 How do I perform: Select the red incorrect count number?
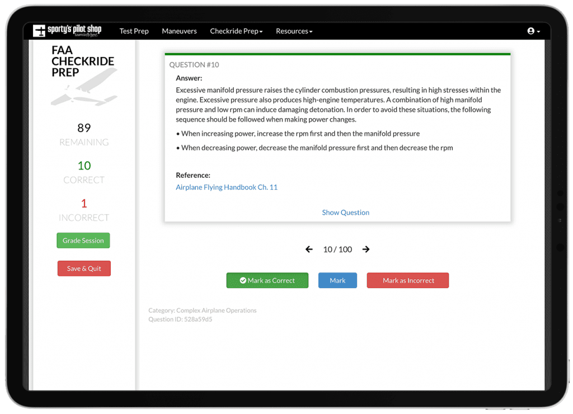point(84,204)
